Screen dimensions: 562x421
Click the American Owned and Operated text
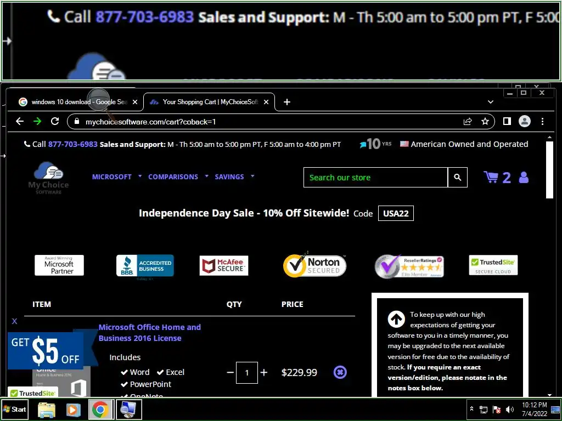pos(470,144)
